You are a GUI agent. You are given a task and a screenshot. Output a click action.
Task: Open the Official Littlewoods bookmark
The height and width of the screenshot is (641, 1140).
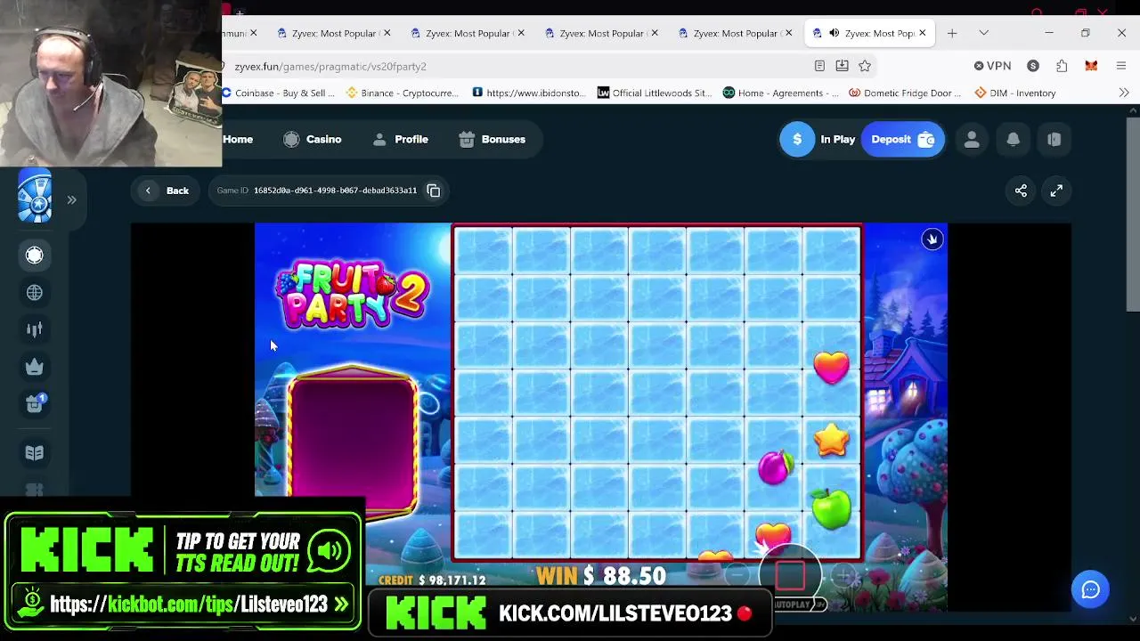coord(655,93)
